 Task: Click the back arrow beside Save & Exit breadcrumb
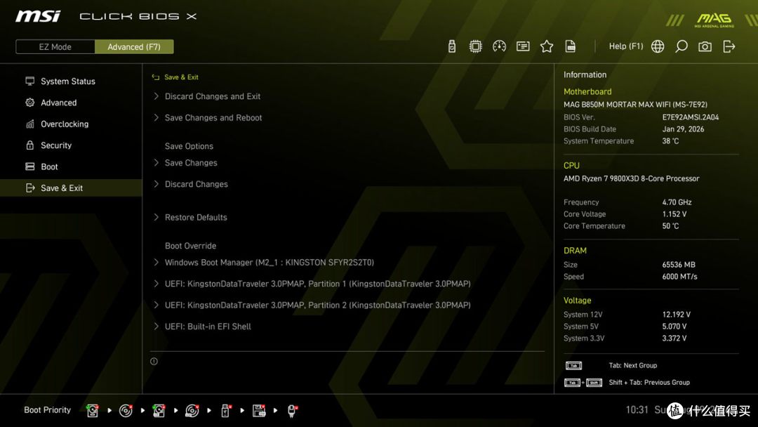pyautogui.click(x=156, y=77)
